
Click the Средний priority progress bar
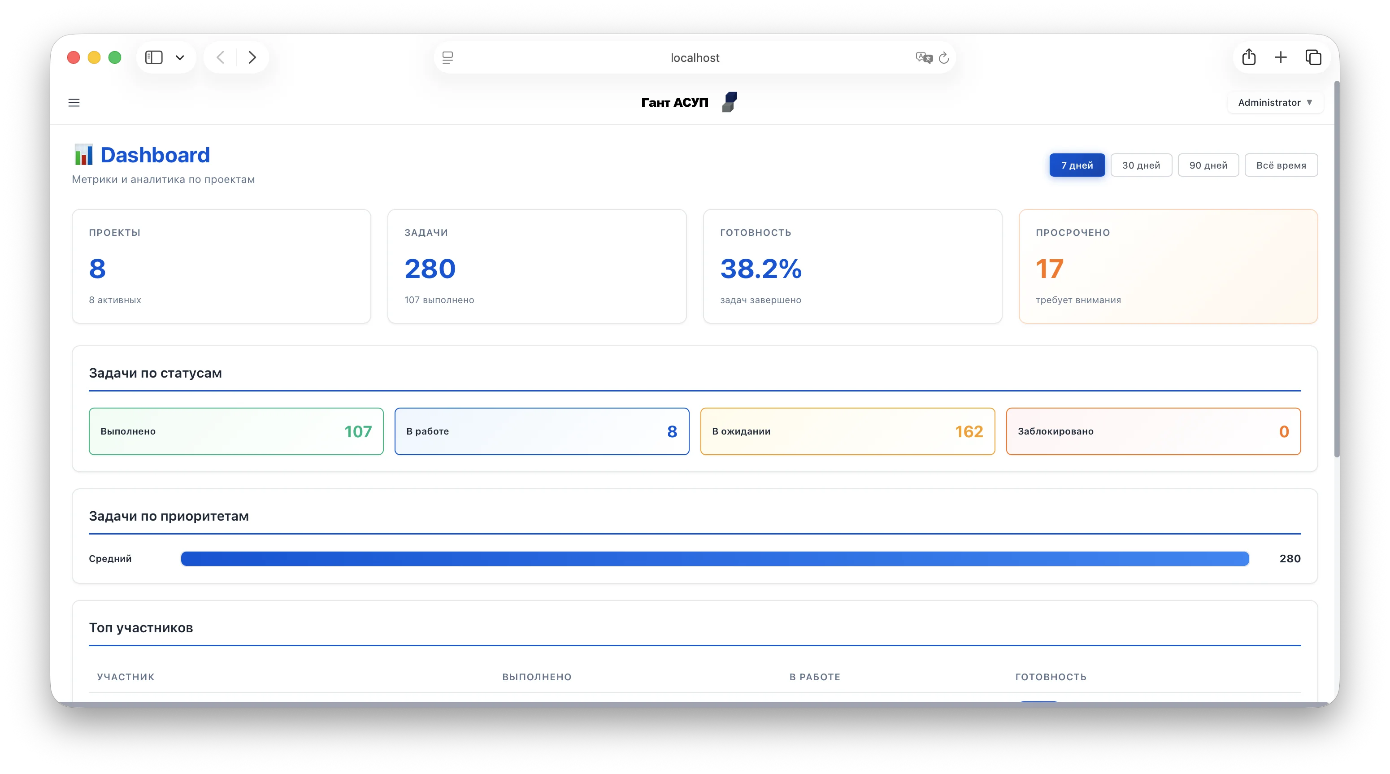pos(714,559)
